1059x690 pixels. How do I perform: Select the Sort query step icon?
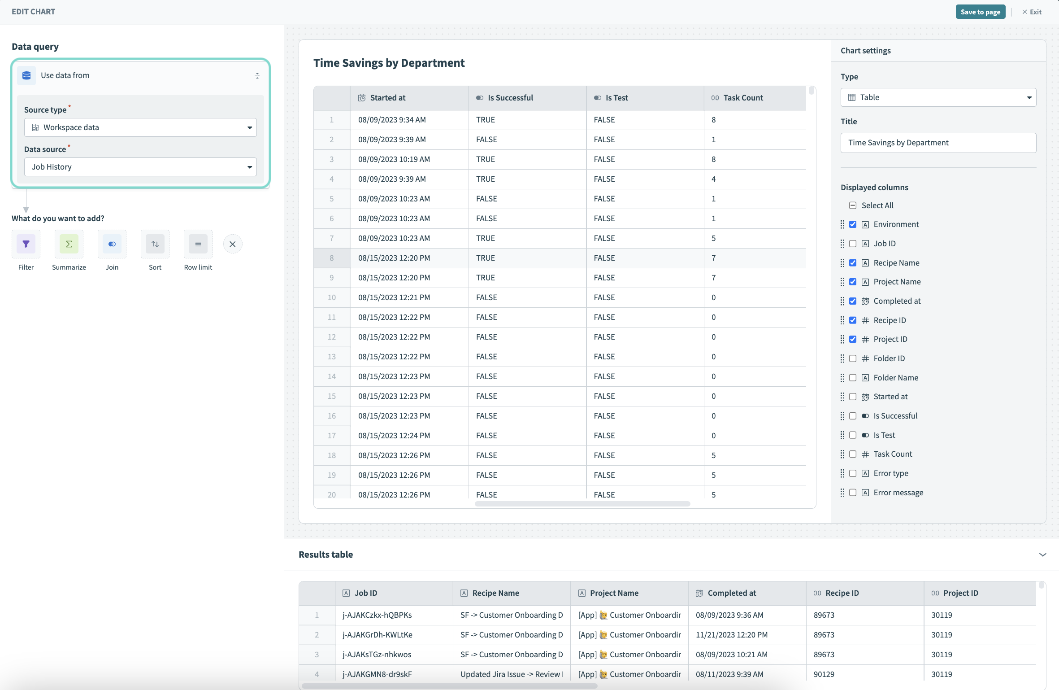coord(155,244)
